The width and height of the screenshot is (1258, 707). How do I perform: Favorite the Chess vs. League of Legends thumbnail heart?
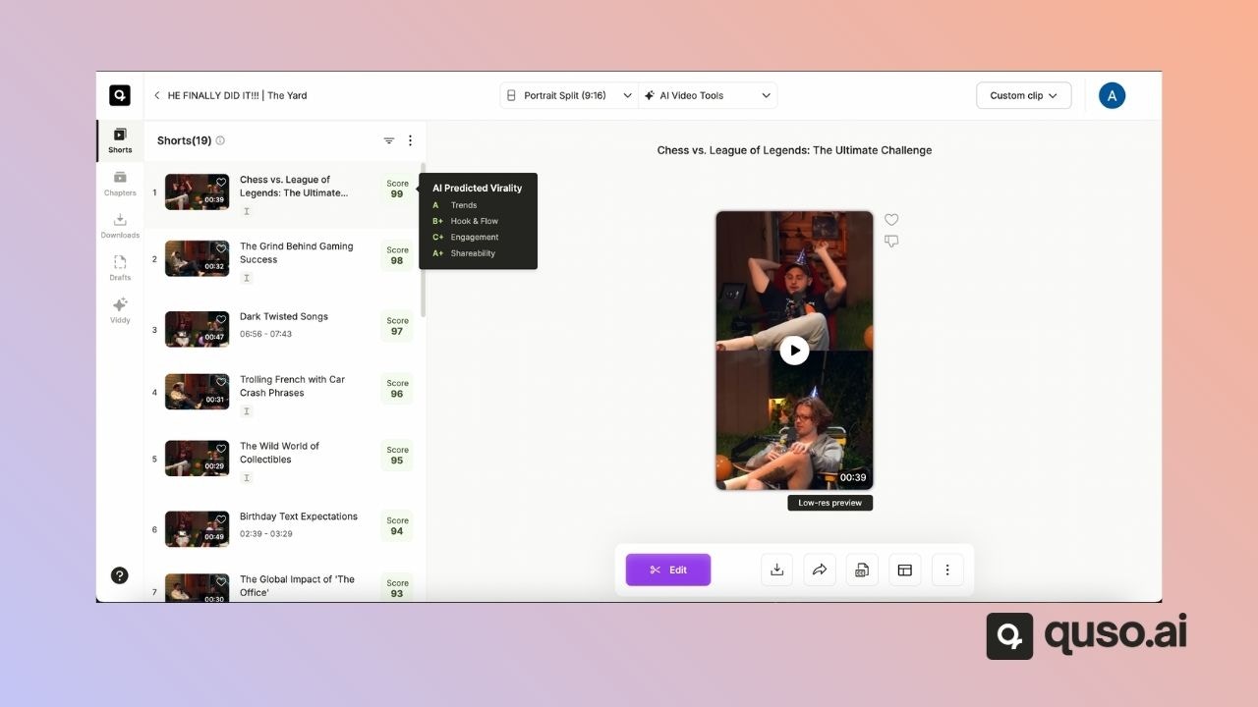pos(221,182)
